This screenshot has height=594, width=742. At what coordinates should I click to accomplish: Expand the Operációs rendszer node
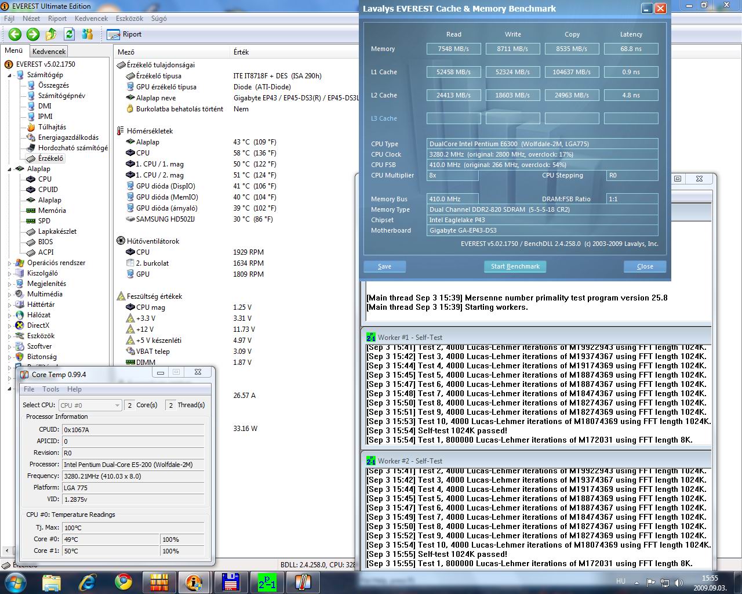click(x=9, y=263)
